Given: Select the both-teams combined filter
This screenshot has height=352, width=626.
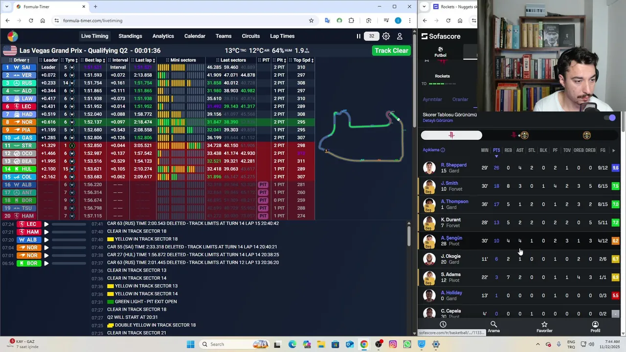Looking at the screenshot, I should 519,135.
